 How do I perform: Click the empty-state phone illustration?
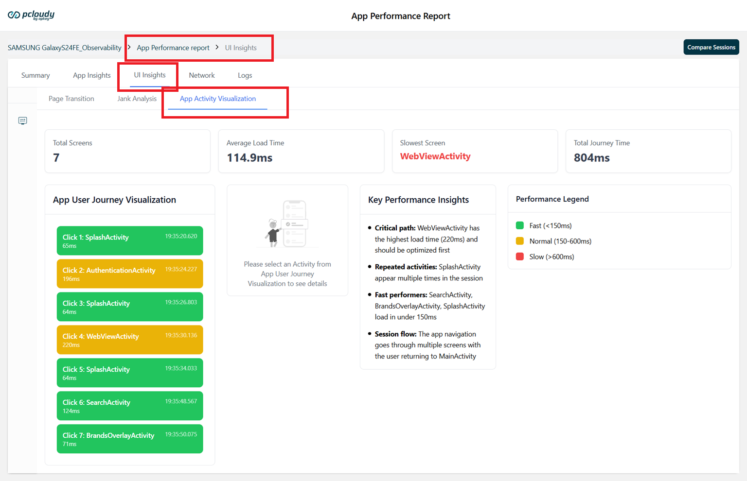(x=287, y=224)
